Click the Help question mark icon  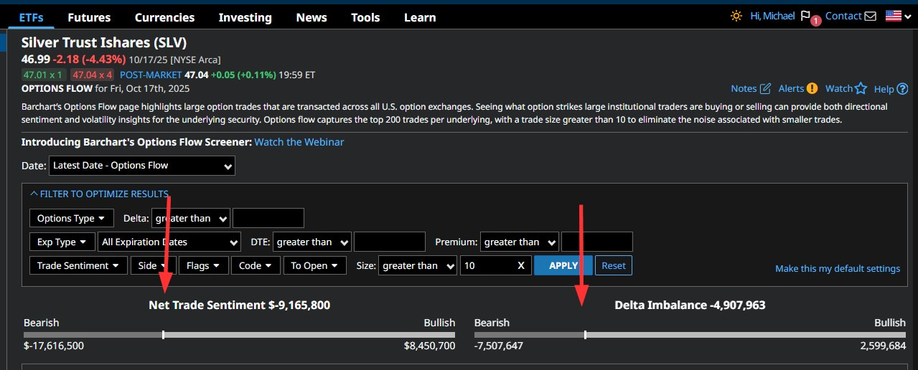tap(902, 89)
